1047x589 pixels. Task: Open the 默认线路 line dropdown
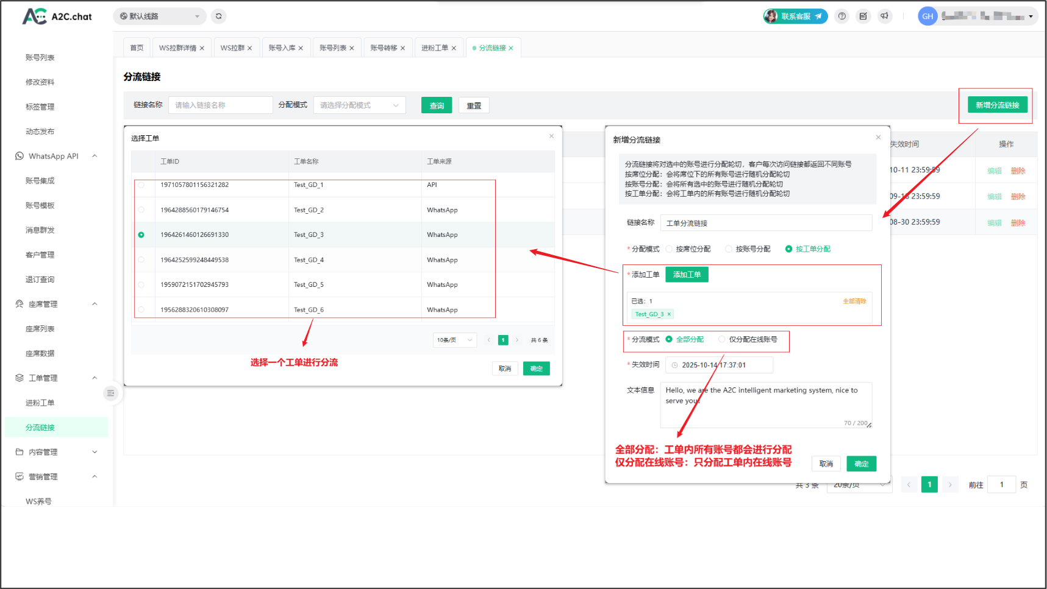160,16
